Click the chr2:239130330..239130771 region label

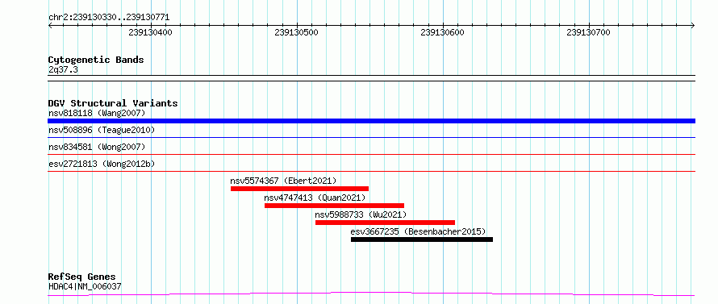[x=109, y=18]
